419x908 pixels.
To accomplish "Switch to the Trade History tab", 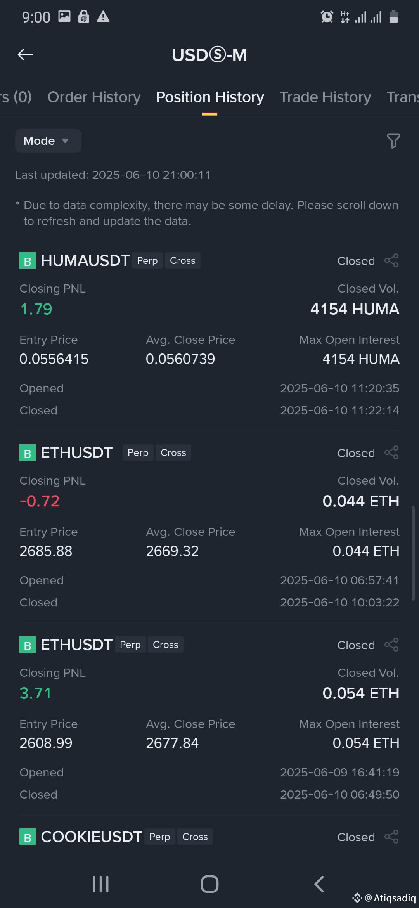I will pyautogui.click(x=325, y=97).
